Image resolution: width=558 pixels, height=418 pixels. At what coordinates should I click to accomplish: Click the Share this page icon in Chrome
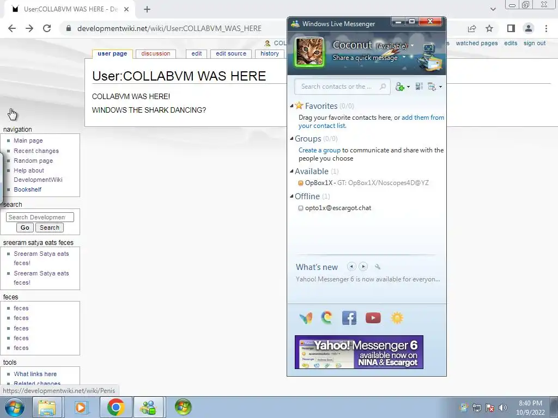pyautogui.click(x=472, y=28)
